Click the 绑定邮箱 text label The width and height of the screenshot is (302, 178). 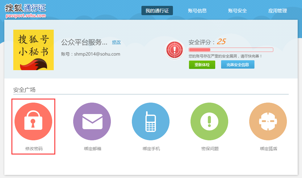tap(92, 149)
